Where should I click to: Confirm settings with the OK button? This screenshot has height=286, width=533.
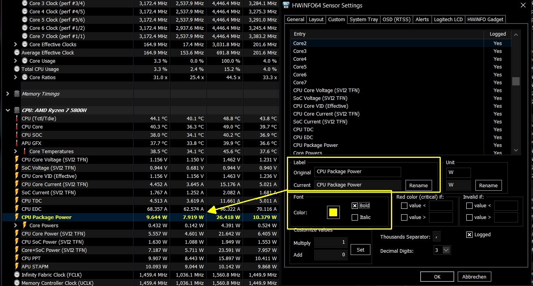(437, 277)
